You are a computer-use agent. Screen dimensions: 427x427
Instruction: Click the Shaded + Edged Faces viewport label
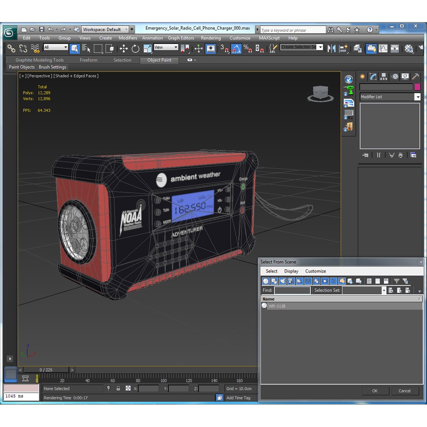click(76, 76)
